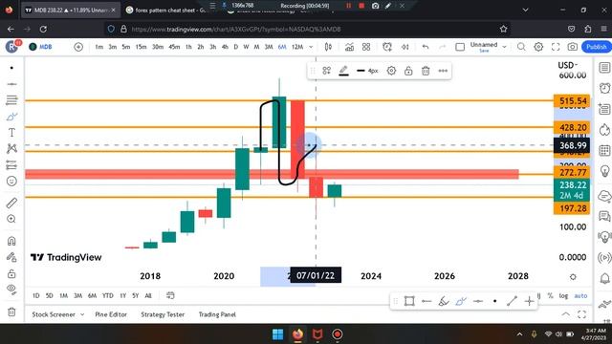This screenshot has height=344, width=612.
Task: Open the Hotlists flame icon on right sidebar
Action: [604, 130]
